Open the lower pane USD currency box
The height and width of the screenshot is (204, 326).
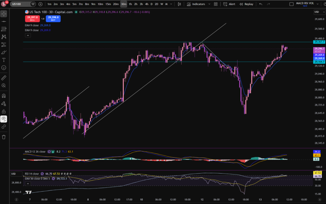(x=17, y=174)
